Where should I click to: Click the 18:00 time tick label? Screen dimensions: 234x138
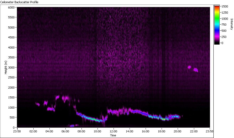pyautogui.click(x=161, y=131)
